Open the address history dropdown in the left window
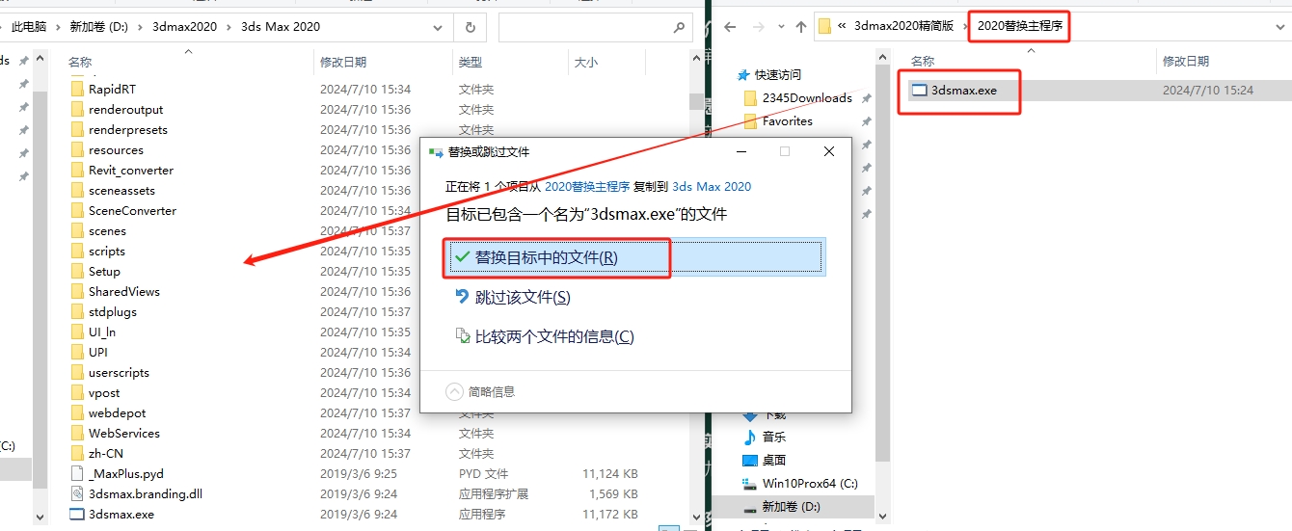 pyautogui.click(x=439, y=27)
